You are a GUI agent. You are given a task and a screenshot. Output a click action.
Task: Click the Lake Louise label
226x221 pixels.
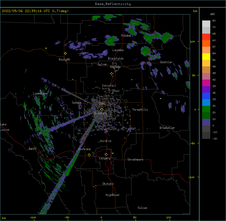[x=5, y=127]
